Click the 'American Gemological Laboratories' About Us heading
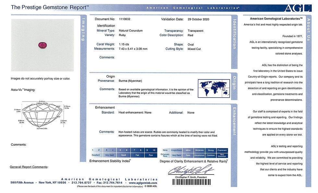The width and height of the screenshot is (318, 193). pyautogui.click(x=276, y=19)
